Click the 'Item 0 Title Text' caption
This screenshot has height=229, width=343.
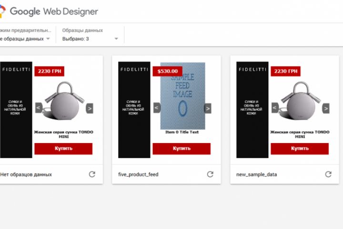pos(182,132)
